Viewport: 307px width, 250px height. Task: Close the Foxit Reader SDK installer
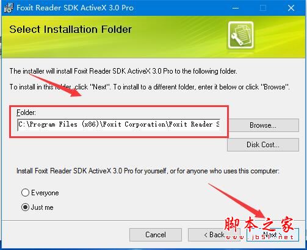click(x=291, y=8)
